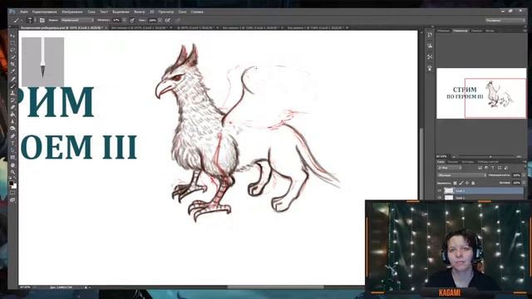Switch to the Навигатор panel tab

(x=461, y=31)
